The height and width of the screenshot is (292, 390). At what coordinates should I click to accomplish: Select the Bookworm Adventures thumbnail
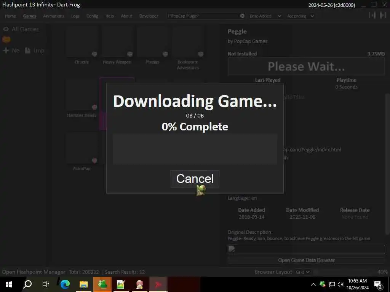click(188, 41)
